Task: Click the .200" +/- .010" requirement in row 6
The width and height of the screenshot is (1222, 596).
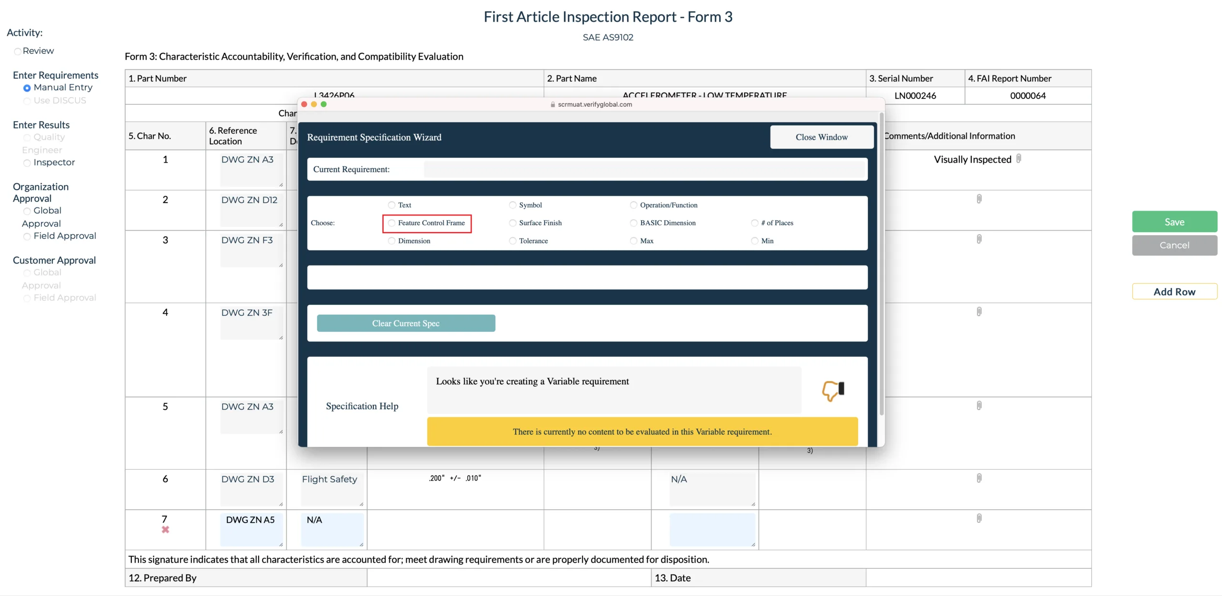Action: (455, 478)
